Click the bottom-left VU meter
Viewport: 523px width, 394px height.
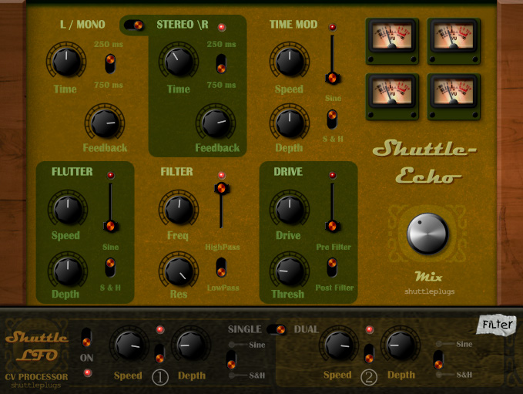tap(392, 96)
